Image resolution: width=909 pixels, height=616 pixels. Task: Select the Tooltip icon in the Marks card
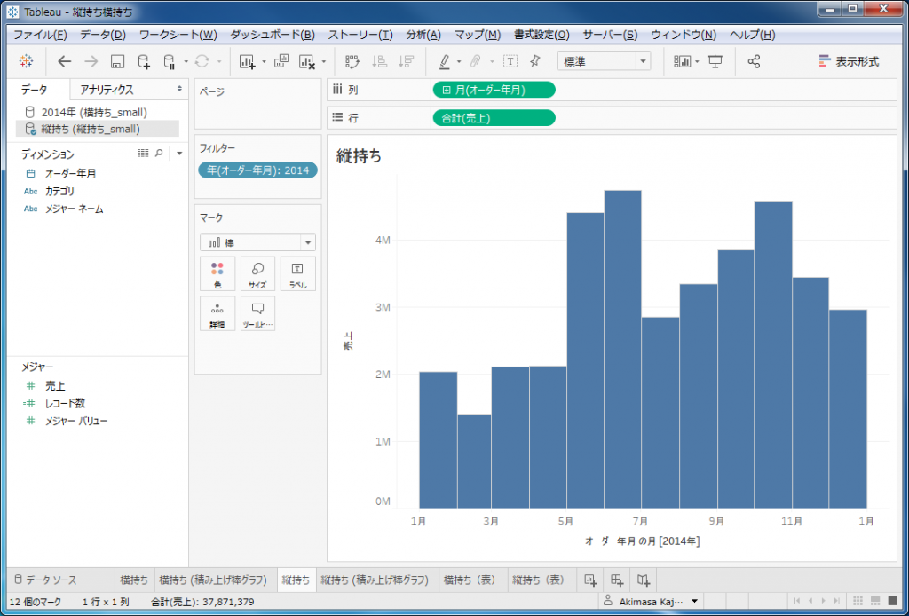(x=257, y=313)
